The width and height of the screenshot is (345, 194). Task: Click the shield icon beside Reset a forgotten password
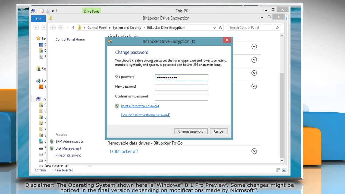click(x=117, y=106)
